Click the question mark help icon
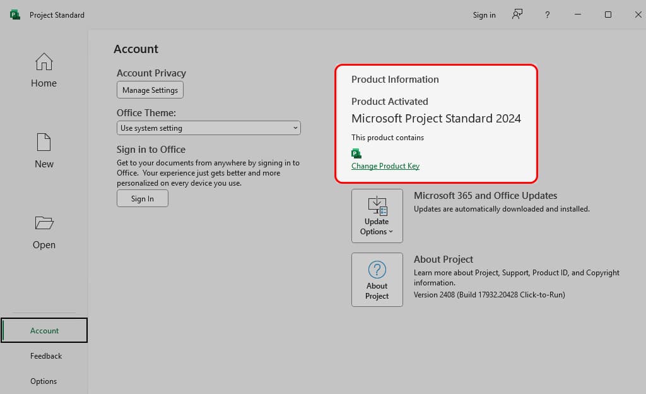Viewport: 646px width, 394px height. point(547,15)
